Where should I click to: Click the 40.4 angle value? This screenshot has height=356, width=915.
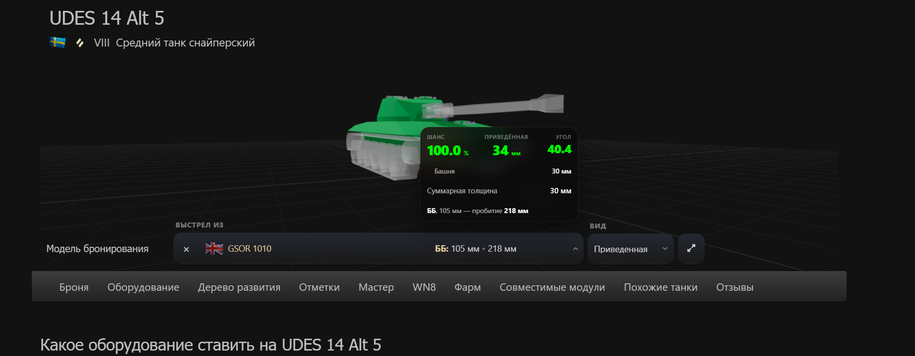coord(559,149)
